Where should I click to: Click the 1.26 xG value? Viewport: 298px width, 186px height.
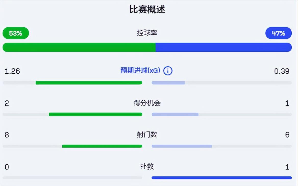tap(12, 71)
